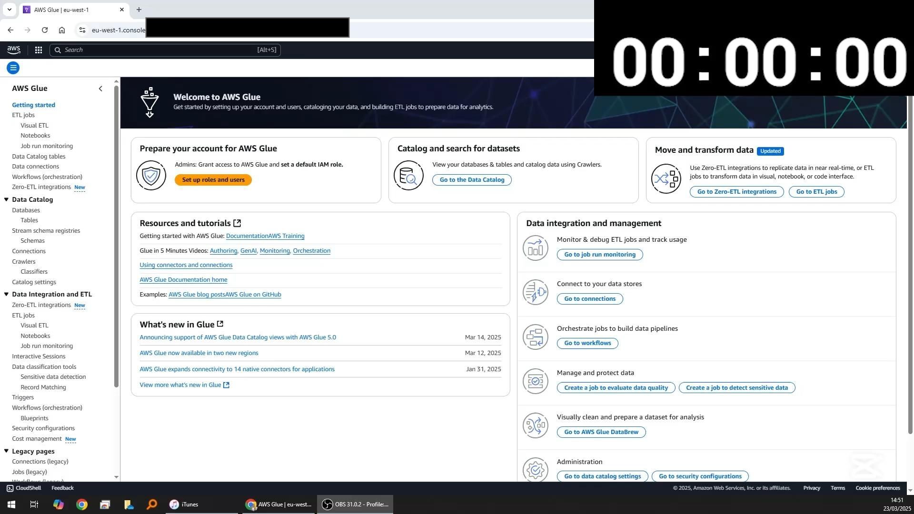Open Sensitive data detection
914x514 pixels.
pos(53,377)
